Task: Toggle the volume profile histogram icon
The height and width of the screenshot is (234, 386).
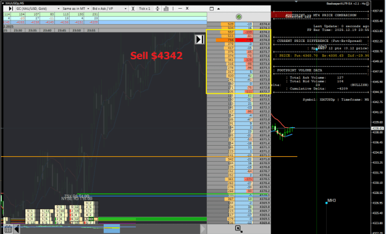Action: click(166, 9)
